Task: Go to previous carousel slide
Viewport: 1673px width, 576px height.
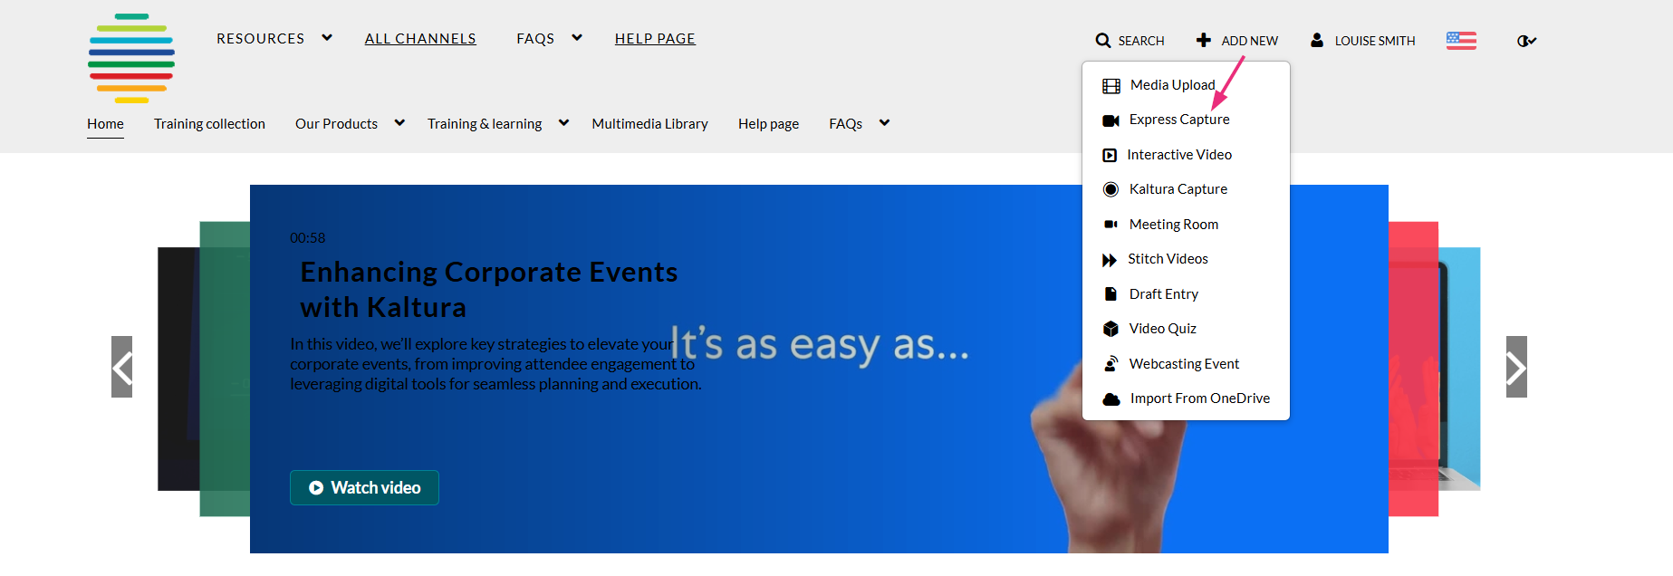Action: (x=122, y=367)
